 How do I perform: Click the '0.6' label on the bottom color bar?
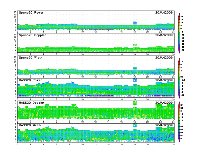(x=182, y=130)
